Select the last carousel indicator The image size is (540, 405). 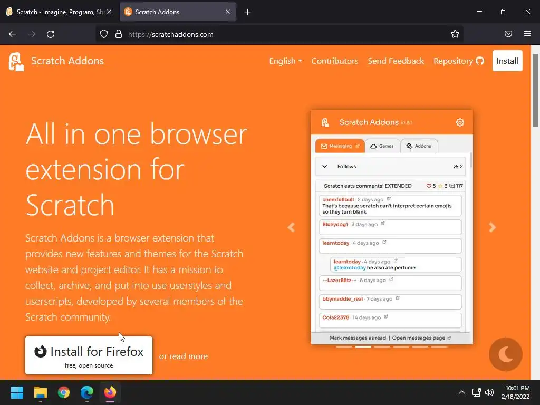439,347
